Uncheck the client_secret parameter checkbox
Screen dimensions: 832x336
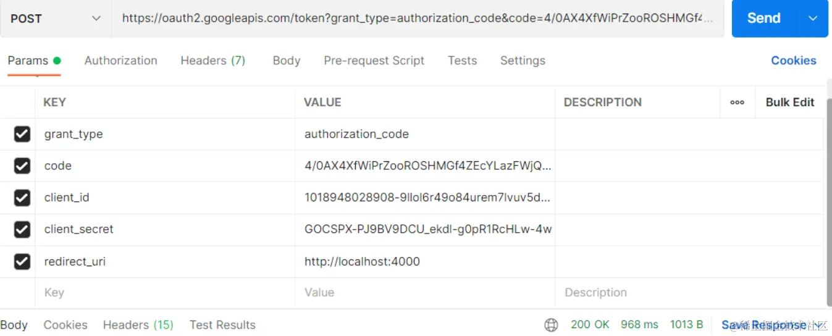tap(22, 229)
